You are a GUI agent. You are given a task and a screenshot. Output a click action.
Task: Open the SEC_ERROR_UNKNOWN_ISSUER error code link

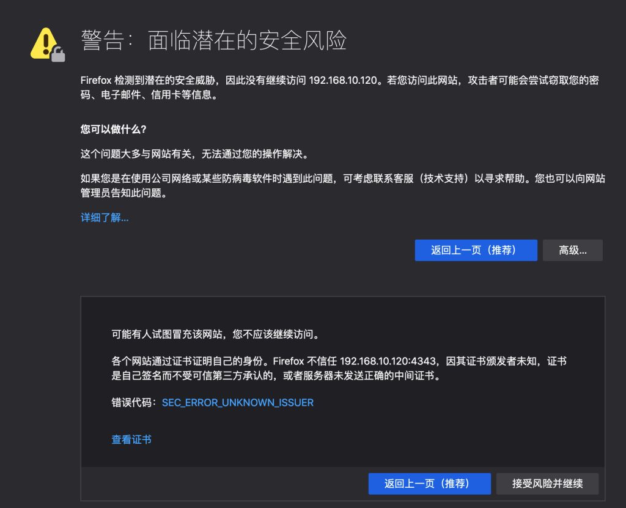[238, 403]
